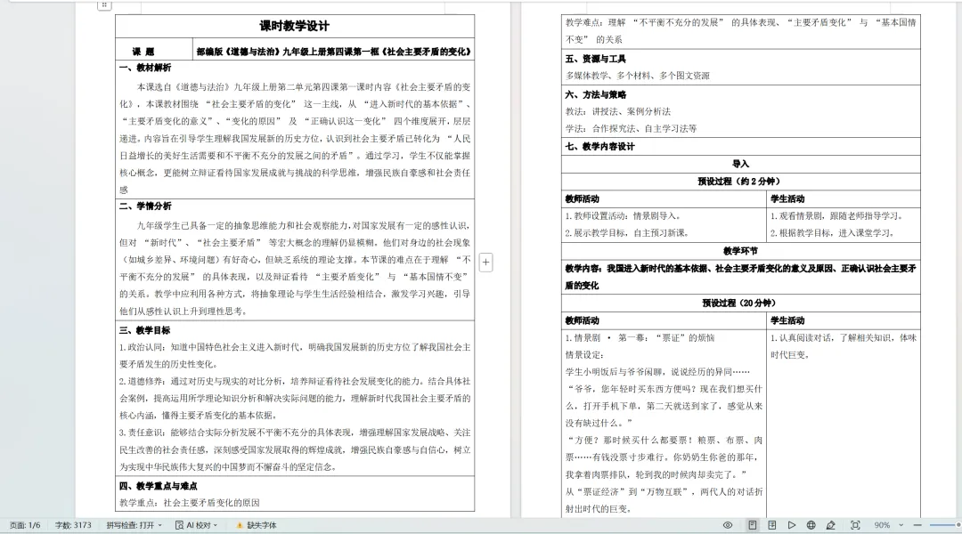962x534 pixels.
Task: Click the title 课时教学设计
Action: coord(295,26)
